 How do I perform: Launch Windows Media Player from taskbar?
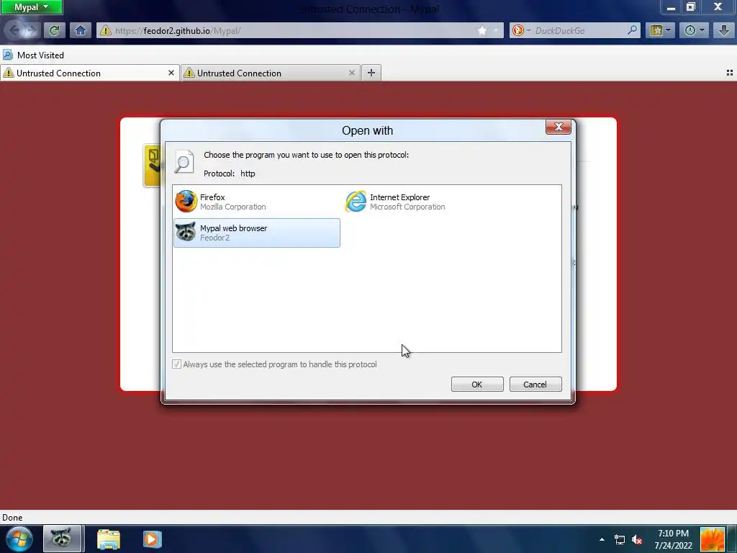[152, 539]
